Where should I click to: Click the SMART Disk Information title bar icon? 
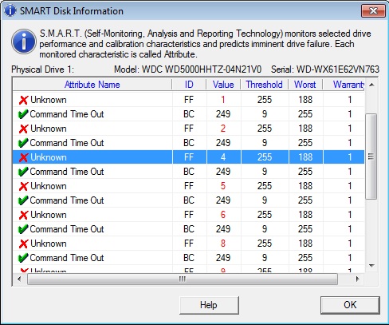(x=10, y=10)
